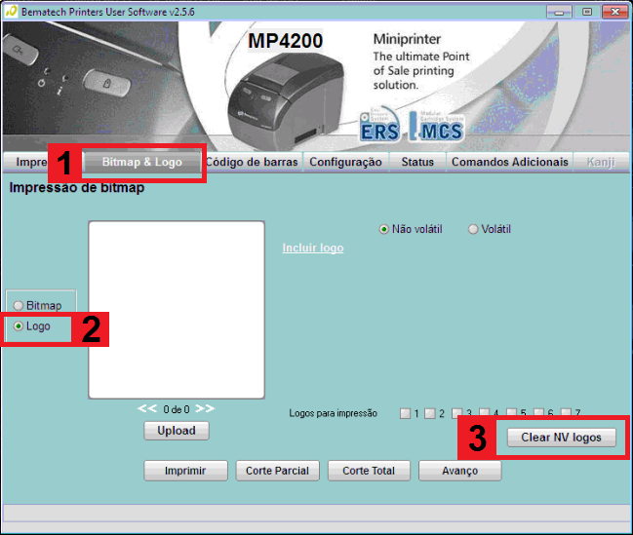Check logo number 1 for printing
This screenshot has height=535, width=633.
point(405,413)
